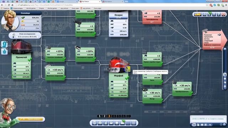The height and width of the screenshot is (128, 228).
Task: Open the engine house (depot) icon
Action: coord(100,123)
